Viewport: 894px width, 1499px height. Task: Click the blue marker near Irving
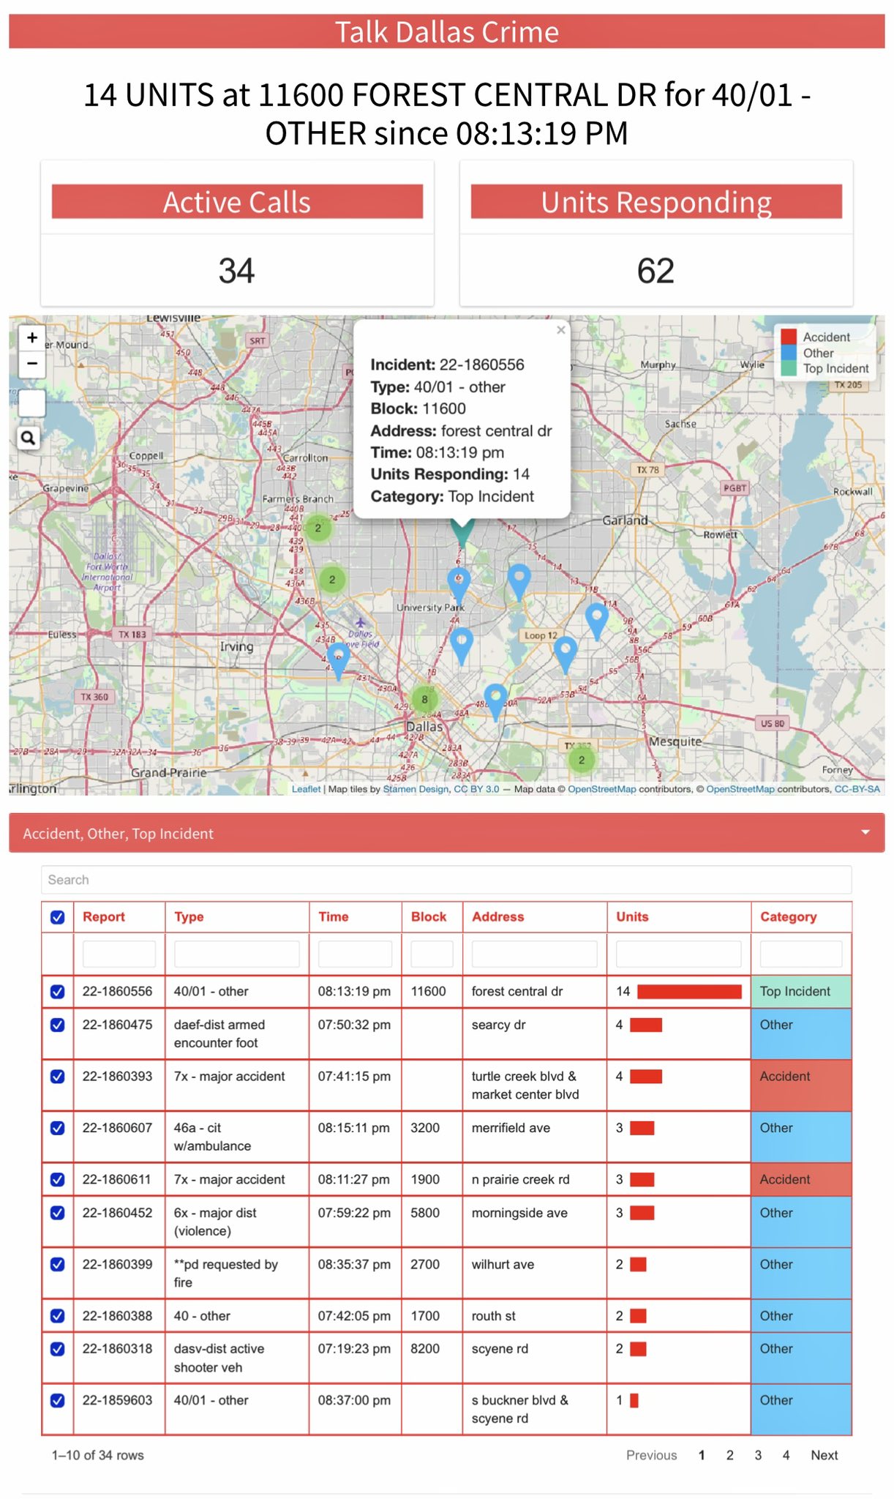point(337,660)
